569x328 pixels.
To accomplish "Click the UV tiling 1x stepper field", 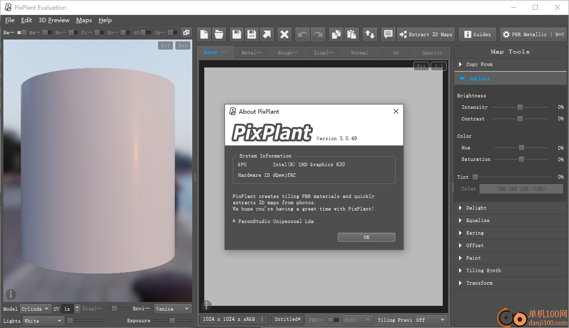I will pyautogui.click(x=70, y=309).
